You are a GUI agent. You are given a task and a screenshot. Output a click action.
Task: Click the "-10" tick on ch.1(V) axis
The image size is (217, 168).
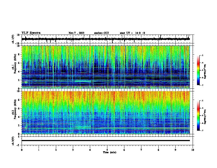click(18, 43)
